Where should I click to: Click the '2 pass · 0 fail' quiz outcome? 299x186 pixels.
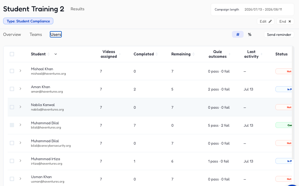click(x=219, y=89)
